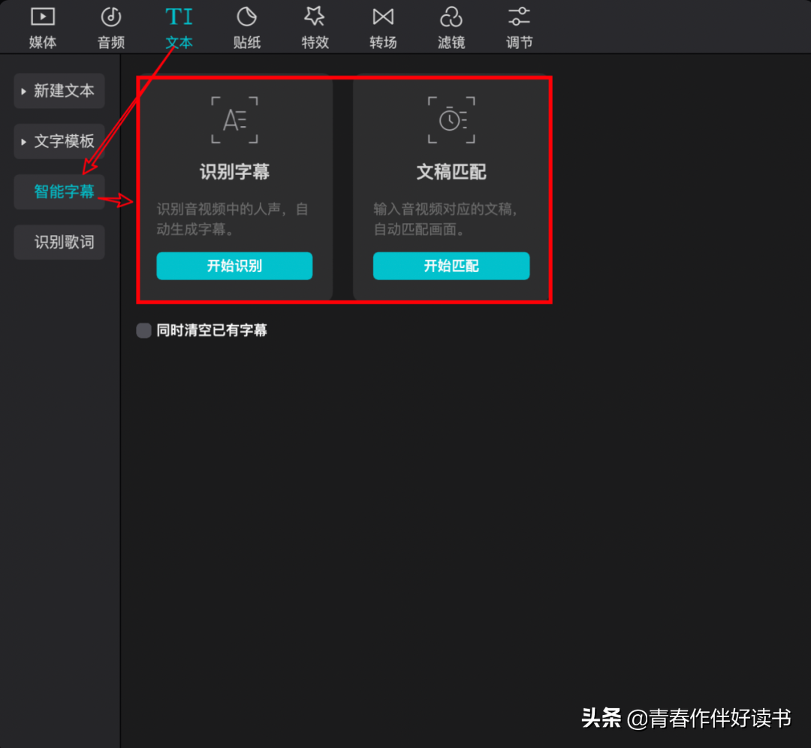Click the 识别字幕 card
811x748 pixels.
(x=234, y=188)
